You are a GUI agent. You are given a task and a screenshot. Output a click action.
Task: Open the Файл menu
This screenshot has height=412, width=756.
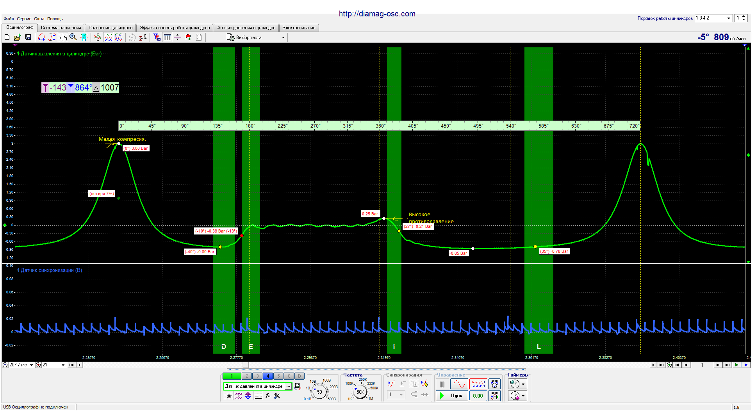click(9, 19)
